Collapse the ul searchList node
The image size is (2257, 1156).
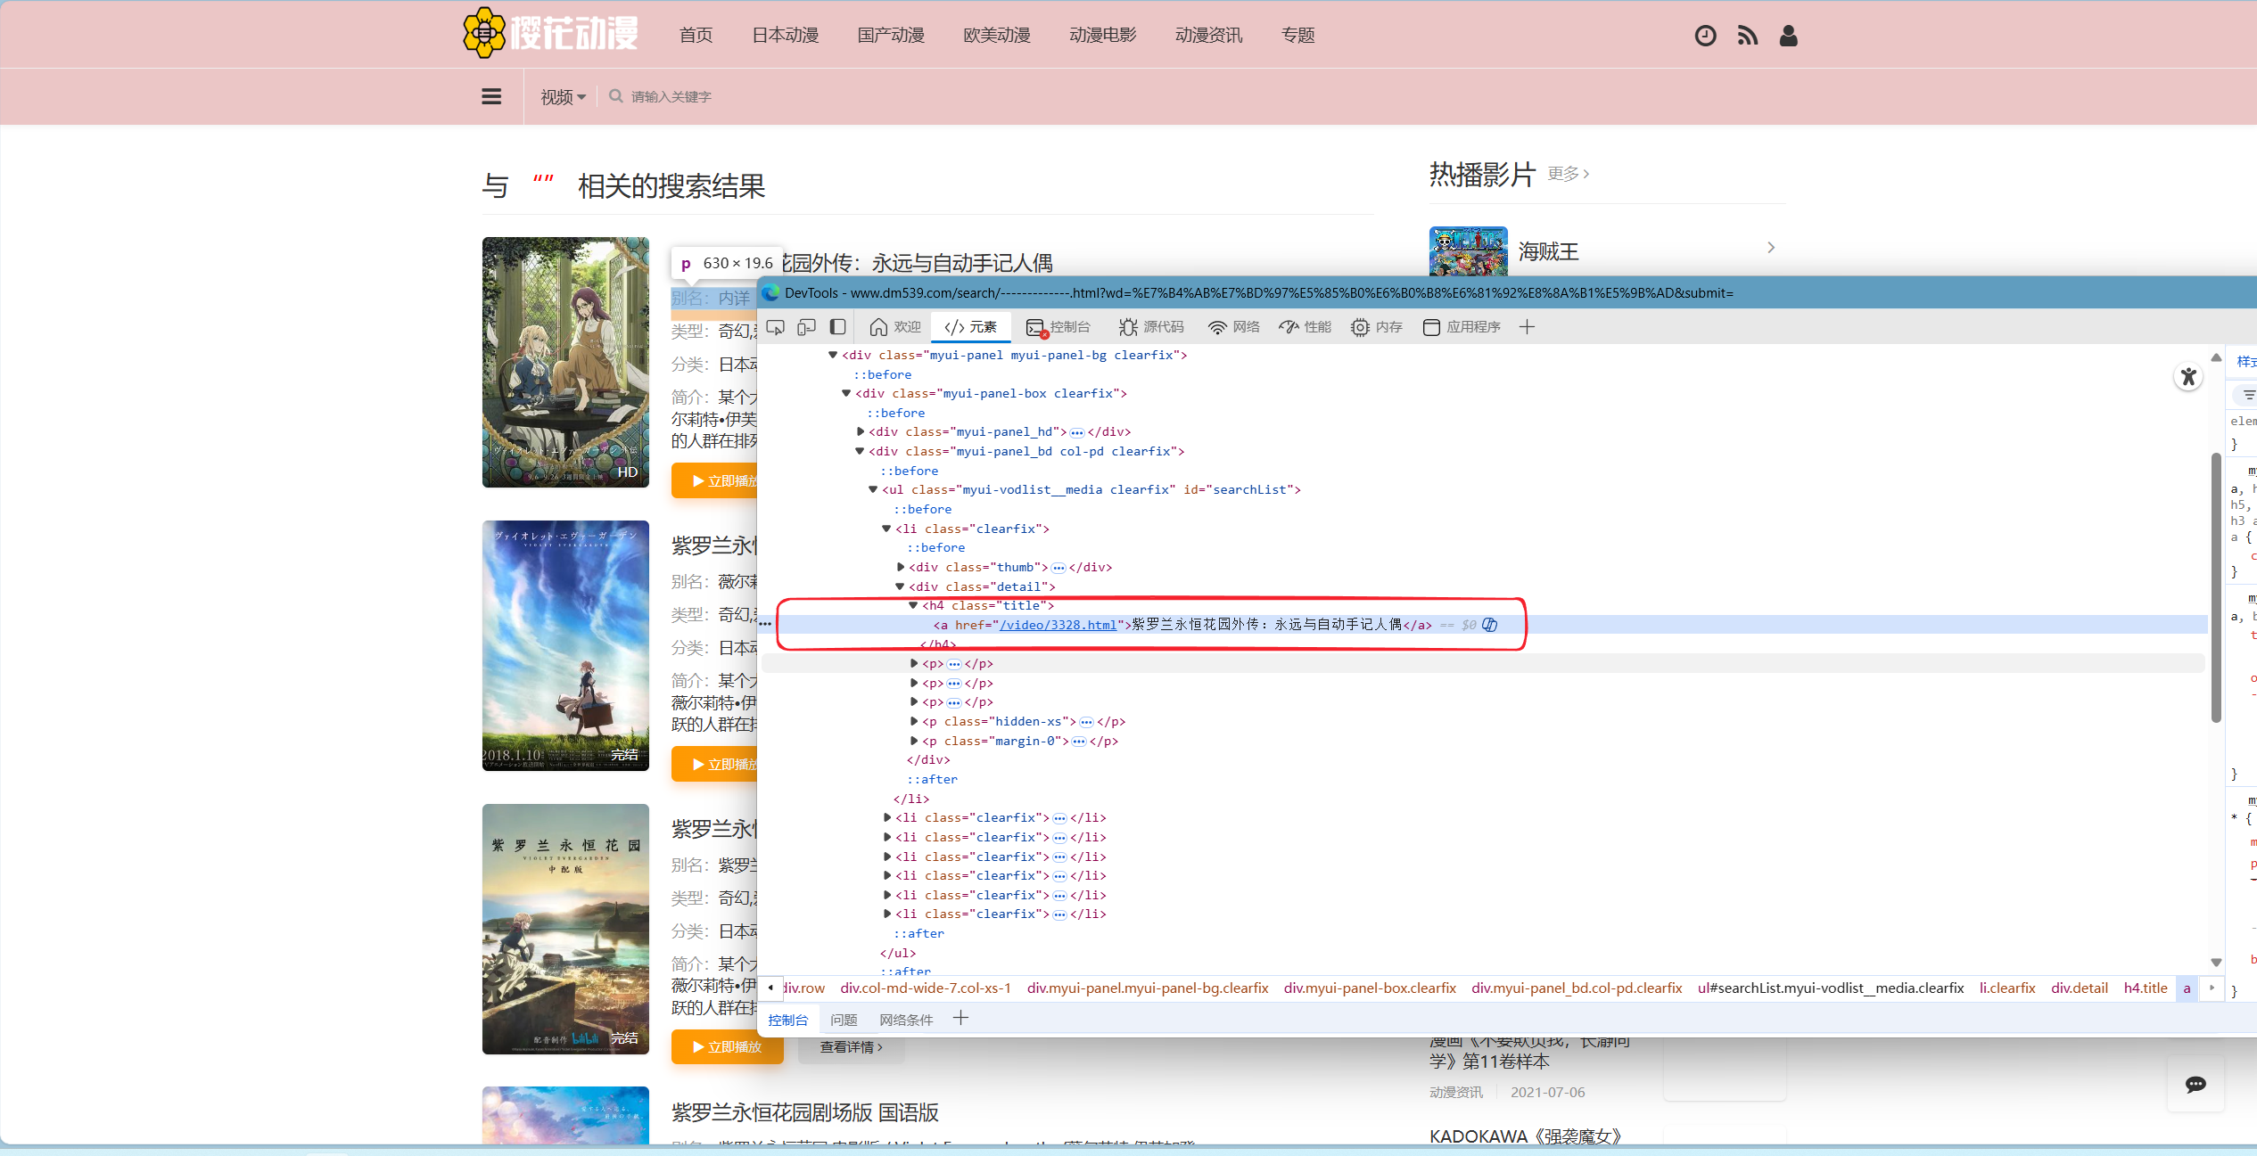click(874, 489)
